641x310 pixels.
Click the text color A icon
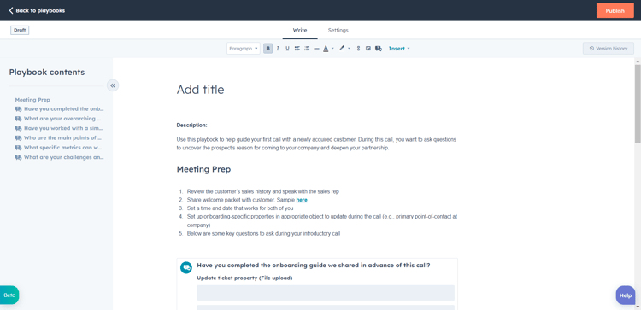[x=326, y=48]
